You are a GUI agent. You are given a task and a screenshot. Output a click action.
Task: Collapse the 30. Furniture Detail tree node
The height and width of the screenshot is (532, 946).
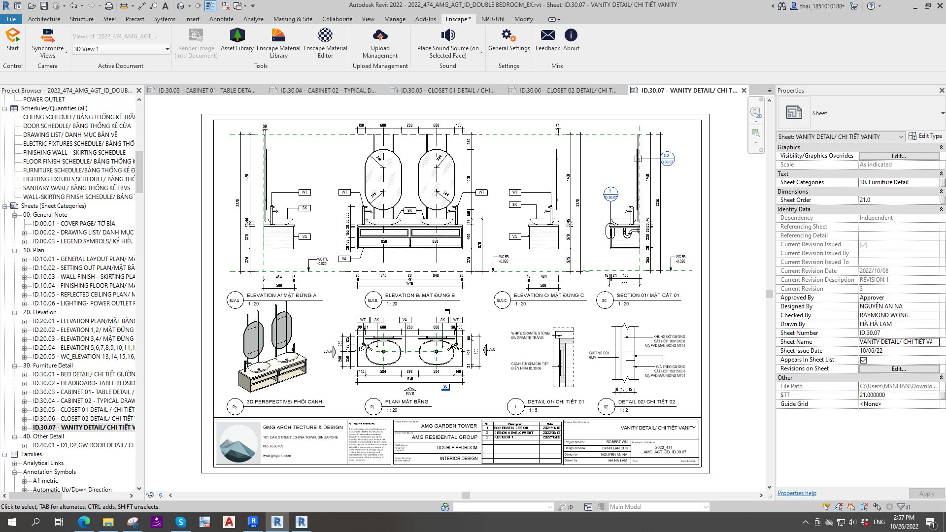pyautogui.click(x=14, y=366)
